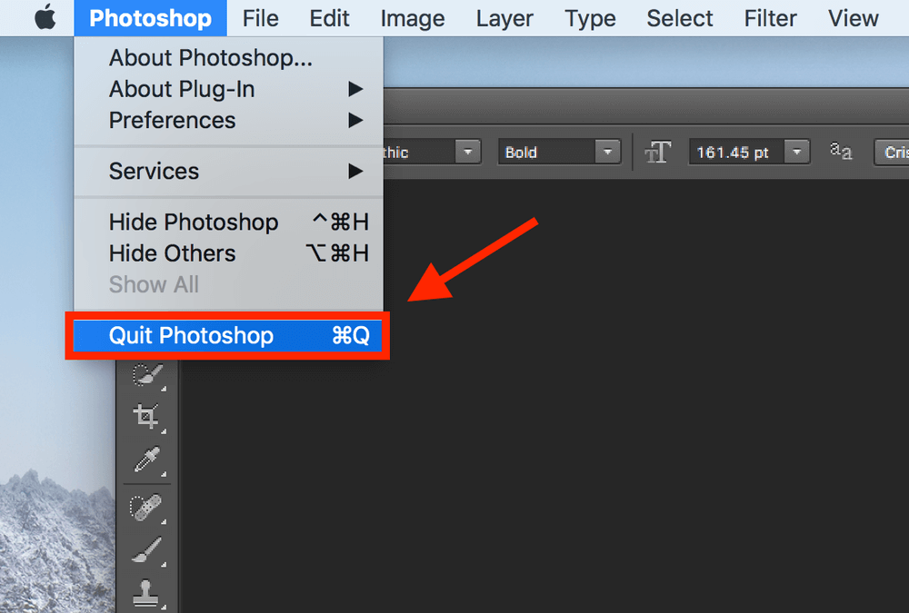Open the 161.45 pt font size dropdown arrow

click(797, 153)
